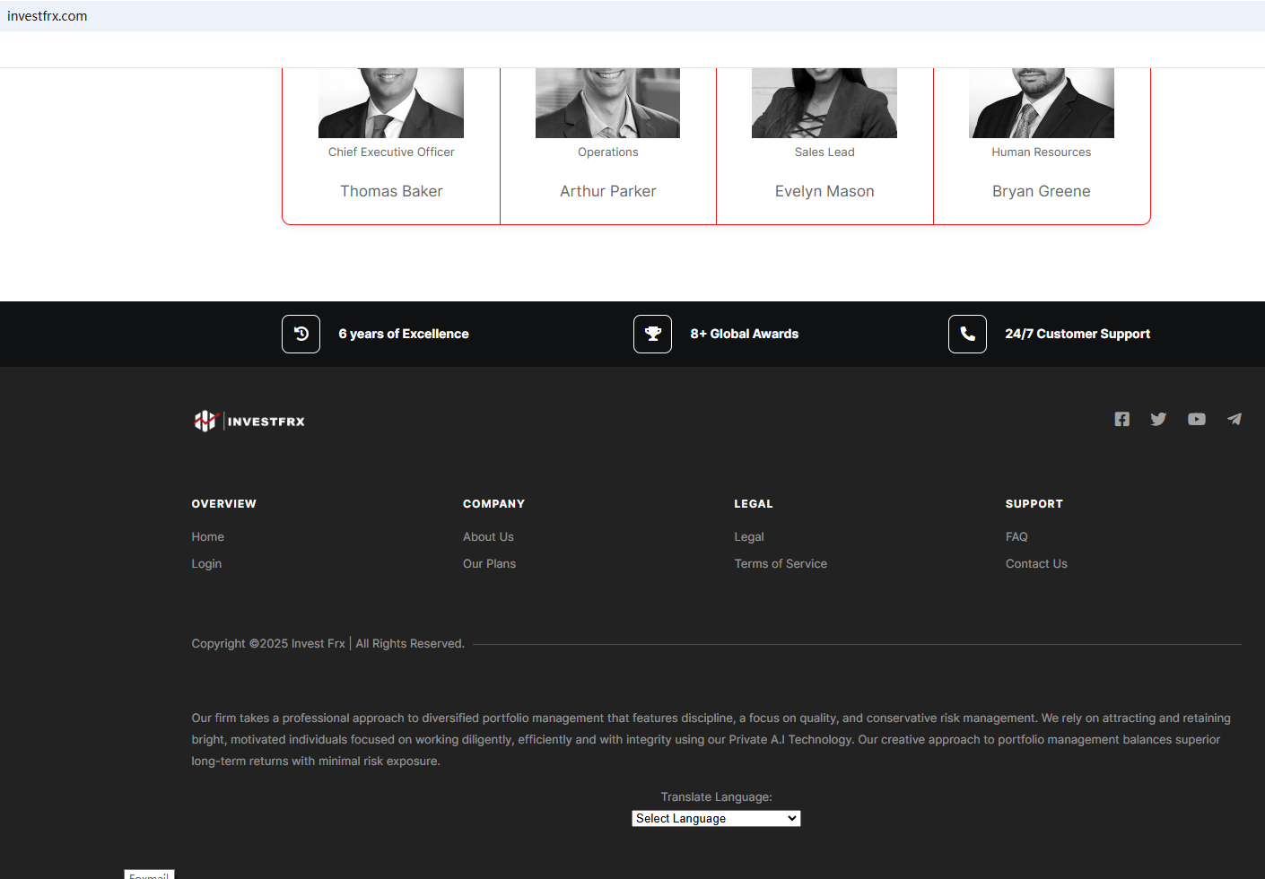Go to the Home footer link
The image size is (1265, 879).
207,536
